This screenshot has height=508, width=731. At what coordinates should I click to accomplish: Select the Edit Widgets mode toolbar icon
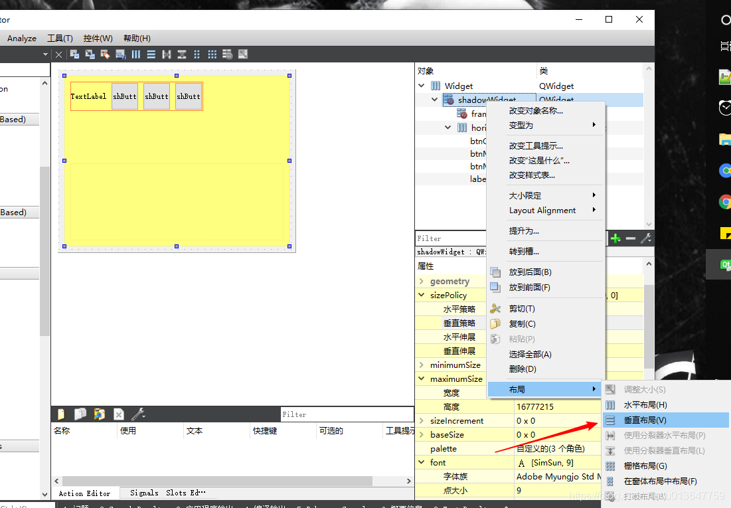(x=74, y=54)
